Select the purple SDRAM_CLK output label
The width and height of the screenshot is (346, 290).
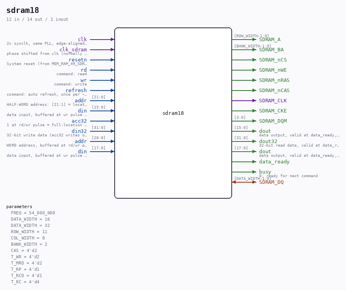273,100
